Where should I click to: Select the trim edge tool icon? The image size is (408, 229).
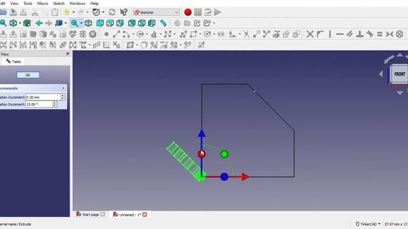(247, 34)
